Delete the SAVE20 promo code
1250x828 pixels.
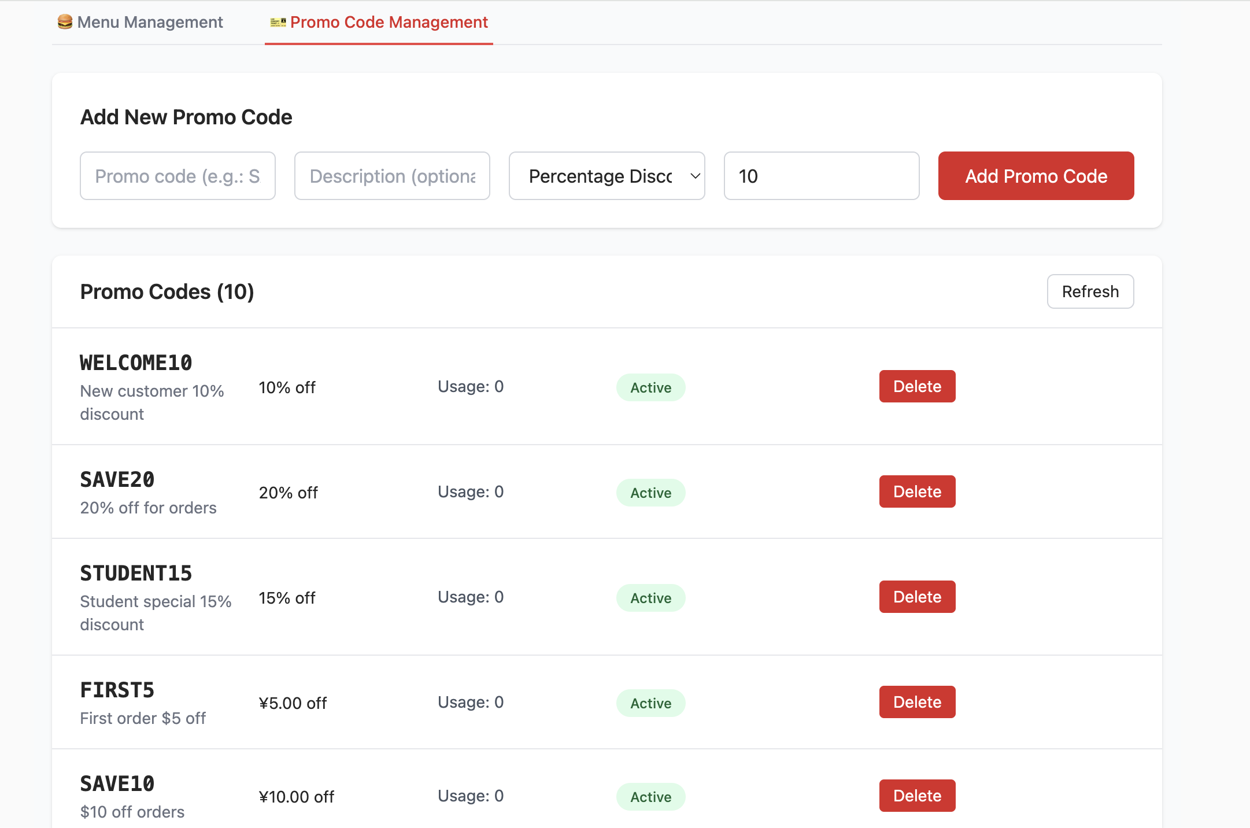(x=917, y=491)
